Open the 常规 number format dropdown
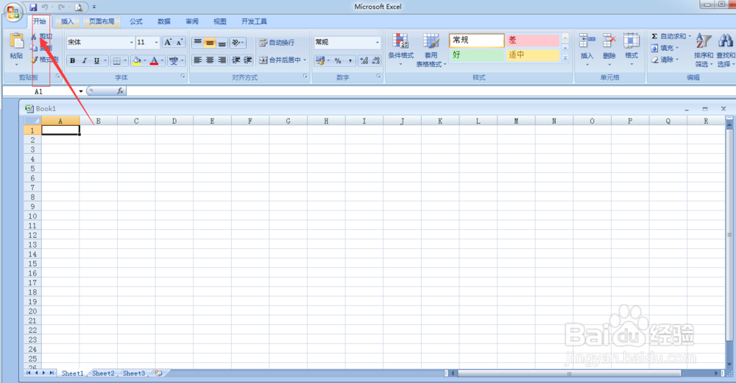 click(x=377, y=42)
